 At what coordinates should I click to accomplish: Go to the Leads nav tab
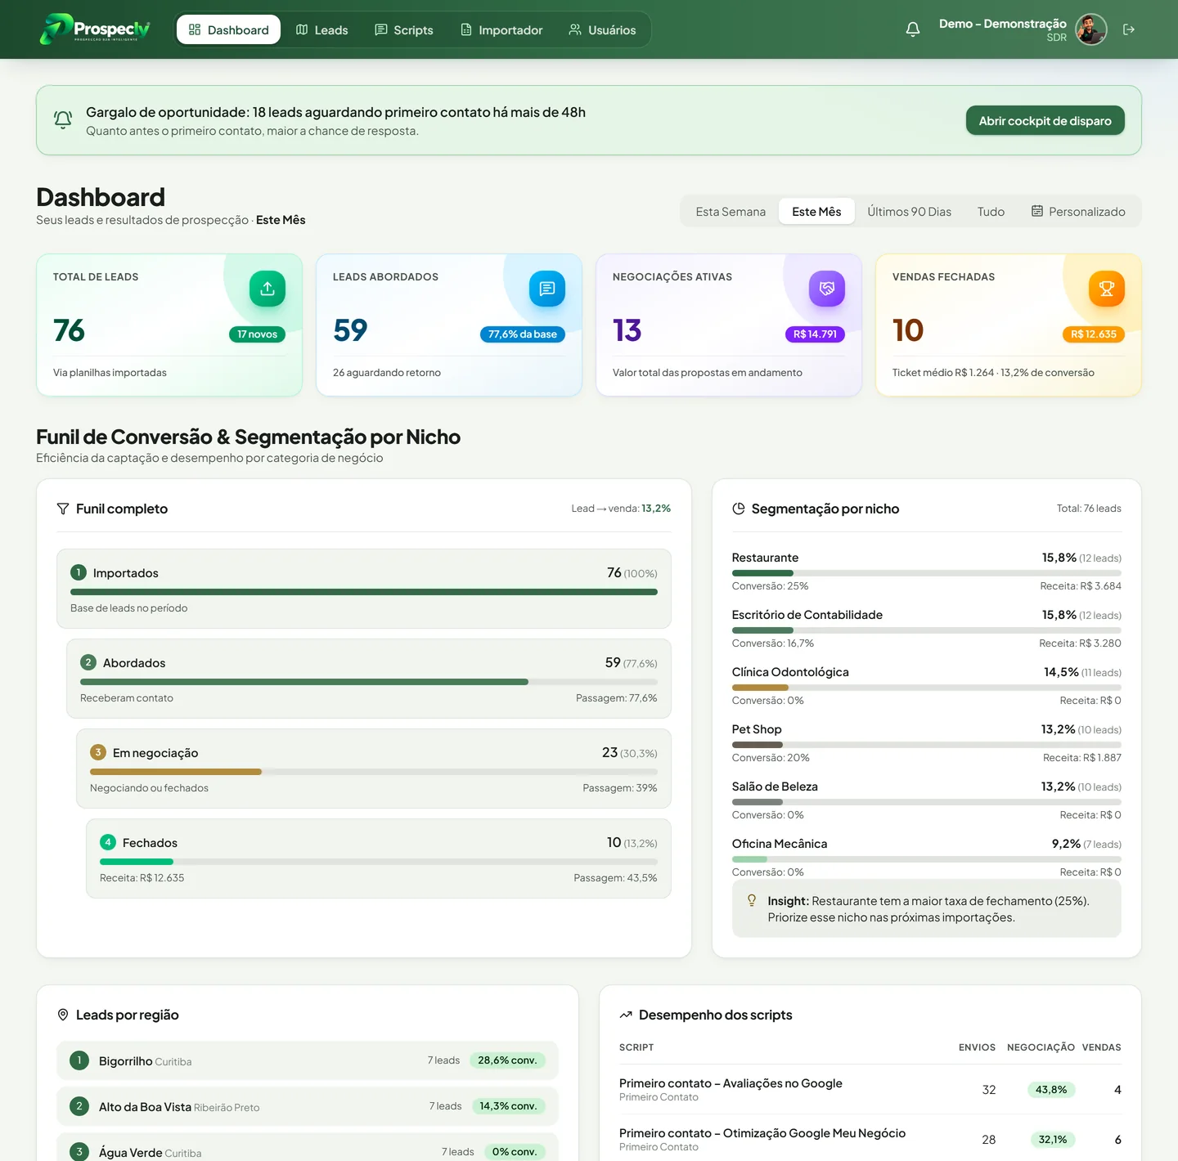[322, 29]
